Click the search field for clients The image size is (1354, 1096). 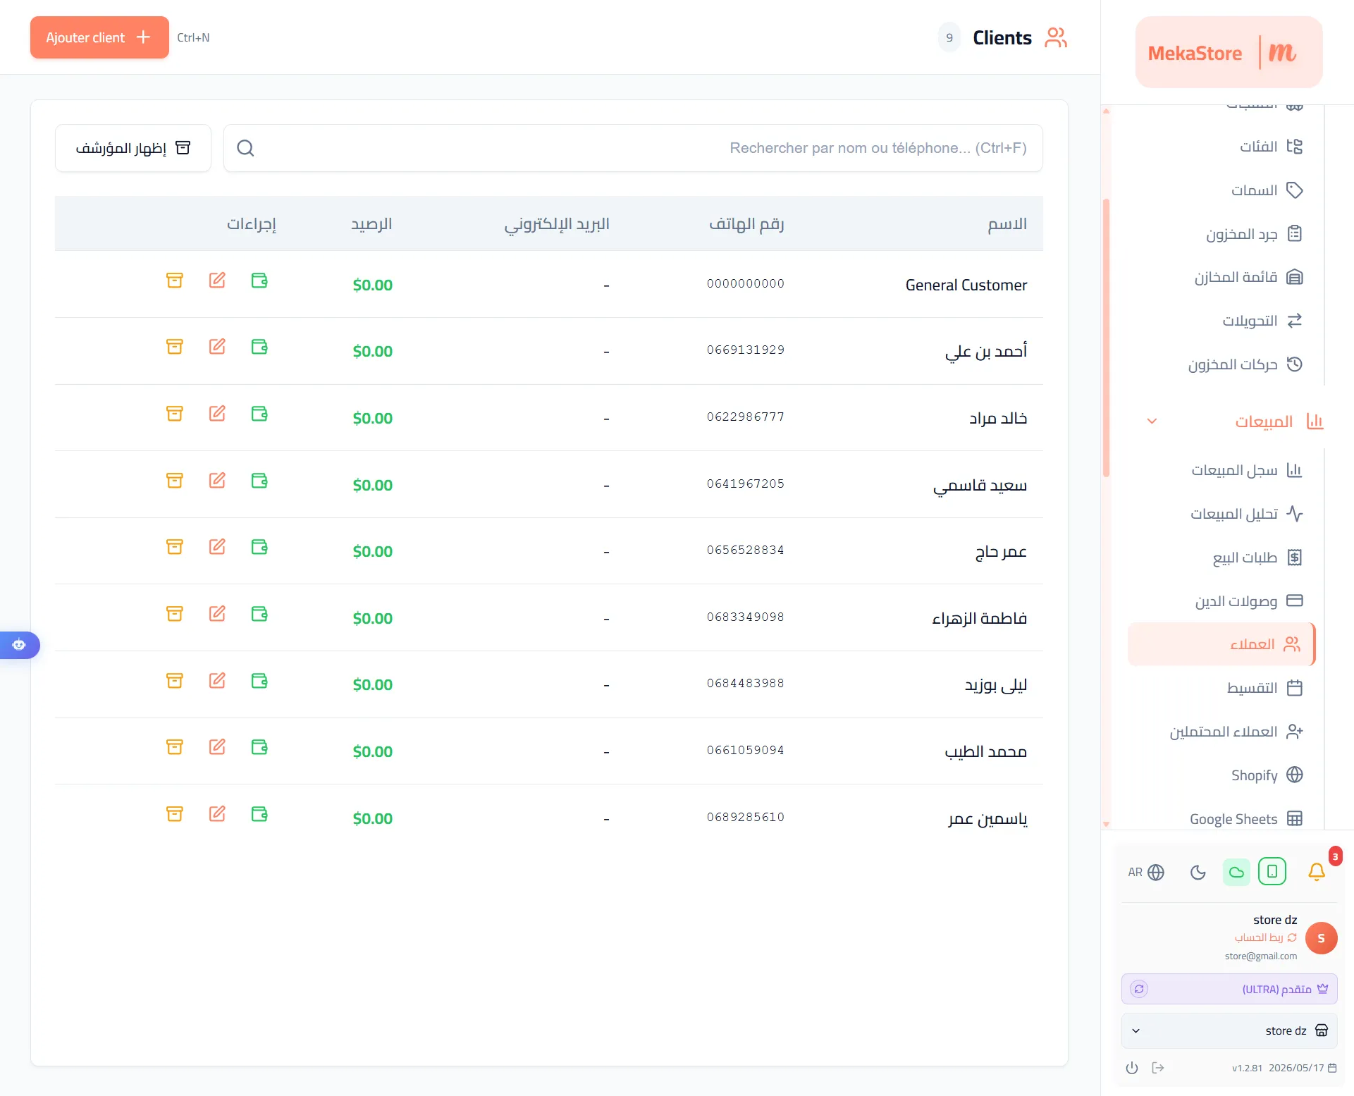coord(633,148)
